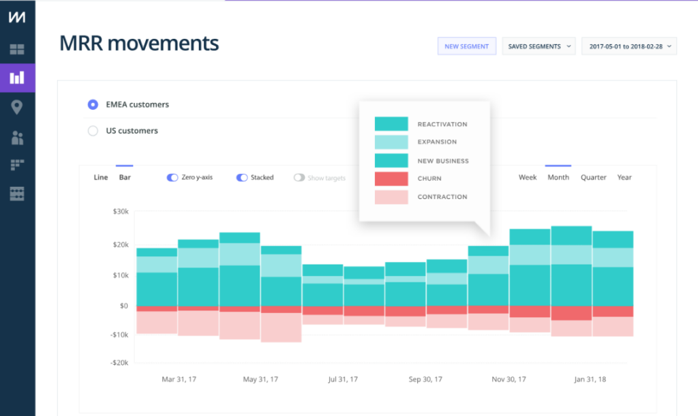The height and width of the screenshot is (416, 698).
Task: Click the New Segment button
Action: (x=466, y=46)
